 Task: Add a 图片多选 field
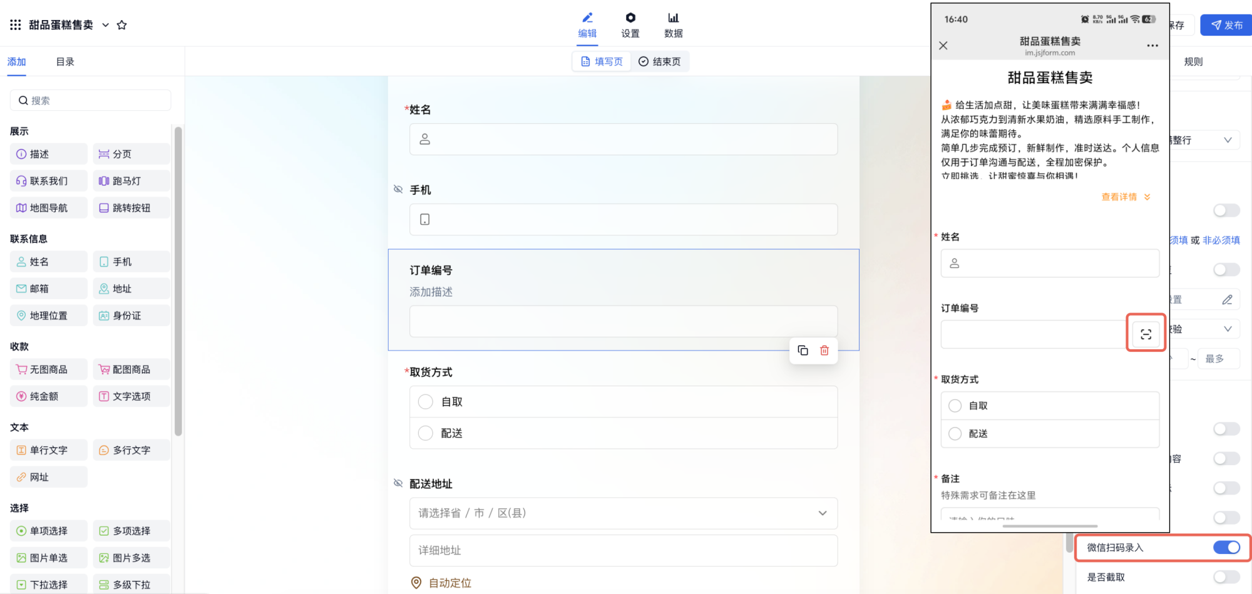pos(131,558)
